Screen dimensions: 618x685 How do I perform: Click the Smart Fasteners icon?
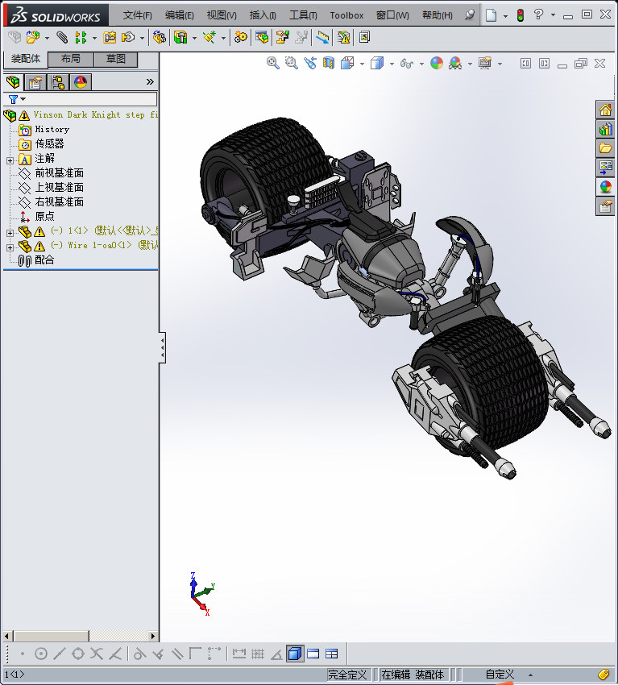(110, 38)
